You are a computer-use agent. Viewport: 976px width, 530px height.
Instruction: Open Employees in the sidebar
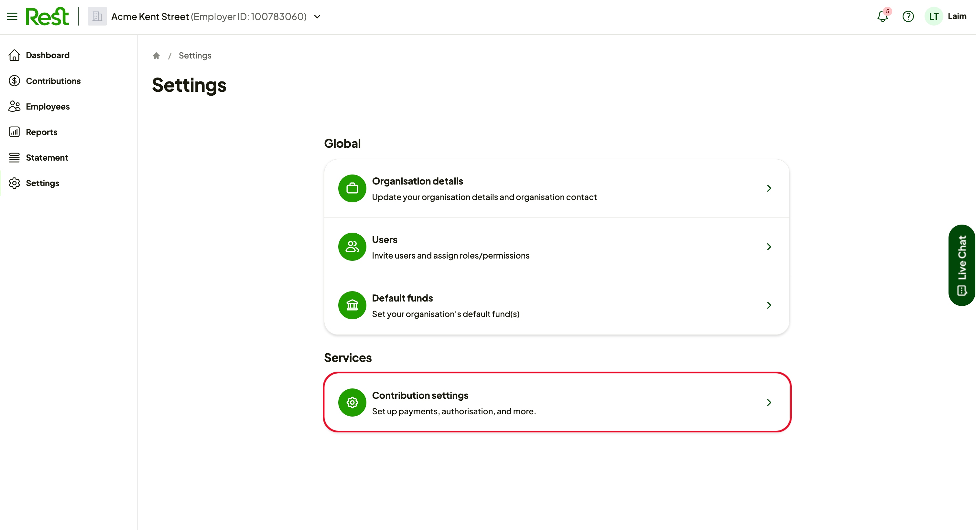point(48,106)
